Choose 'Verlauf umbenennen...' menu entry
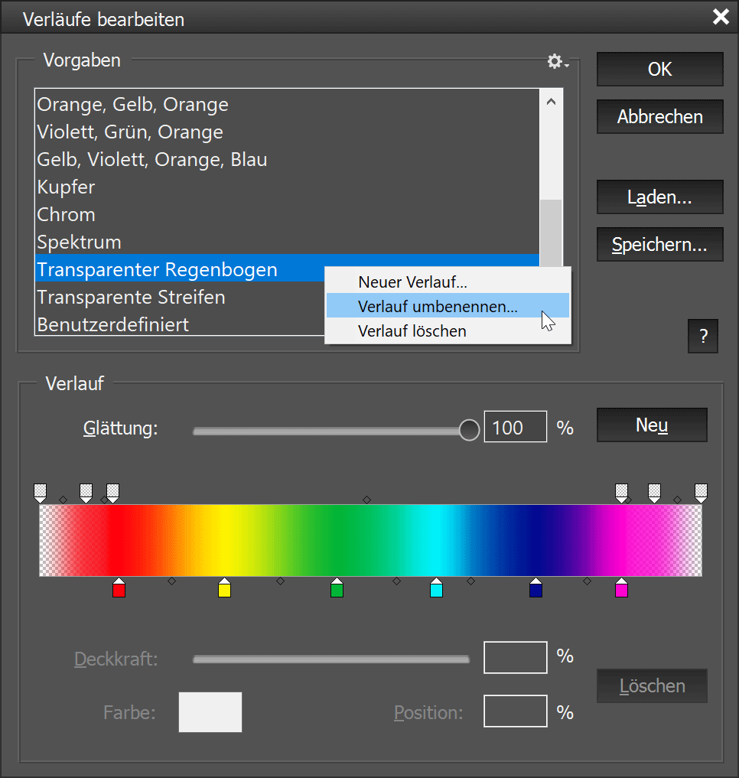The image size is (739, 778). point(438,307)
